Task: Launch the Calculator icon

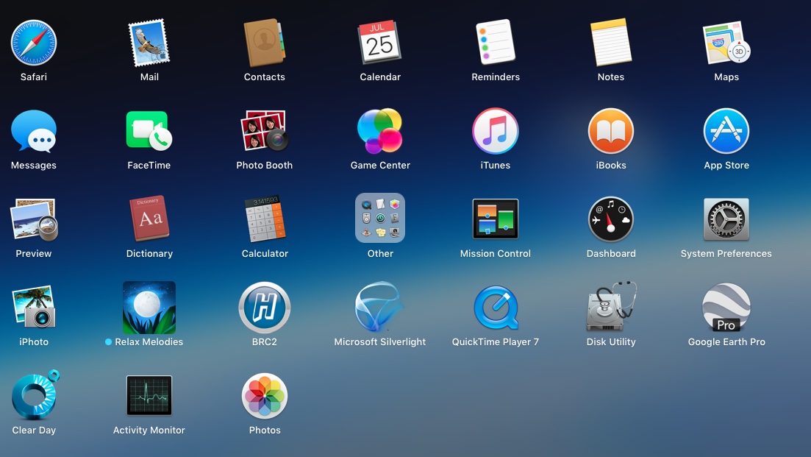Action: coord(264,219)
